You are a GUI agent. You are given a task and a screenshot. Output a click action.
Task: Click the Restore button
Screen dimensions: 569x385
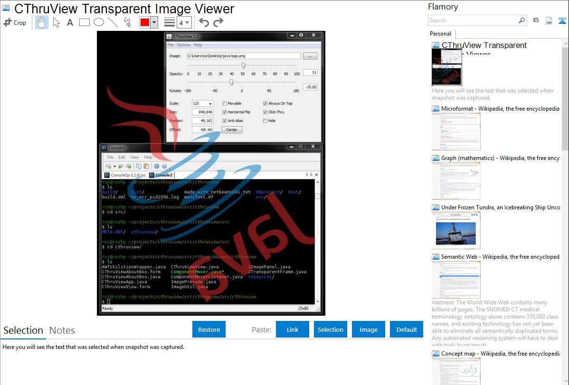click(x=209, y=329)
